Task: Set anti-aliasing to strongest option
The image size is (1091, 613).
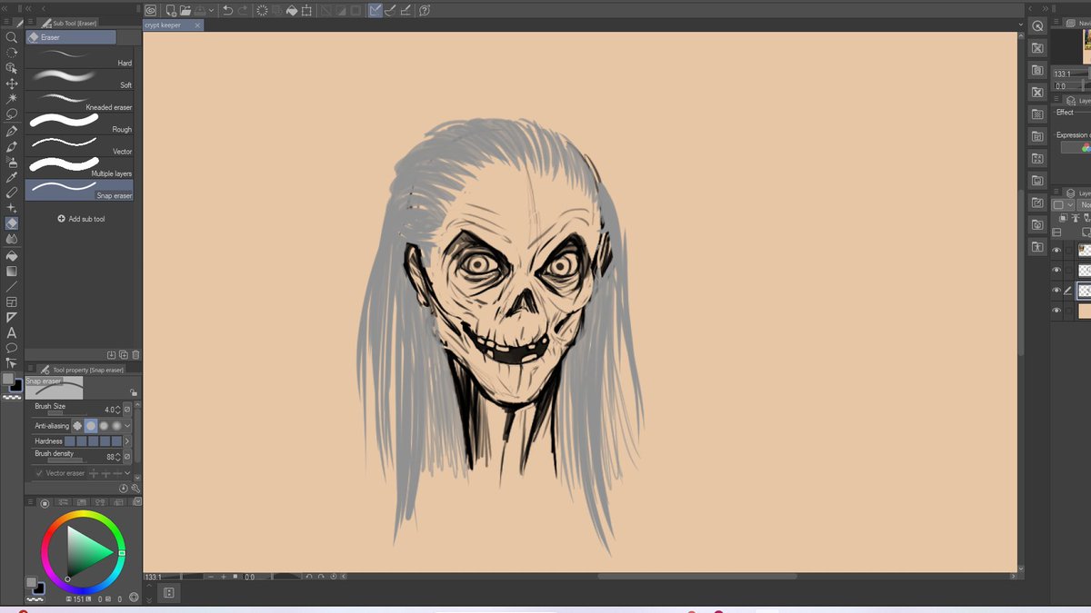Action: (117, 425)
